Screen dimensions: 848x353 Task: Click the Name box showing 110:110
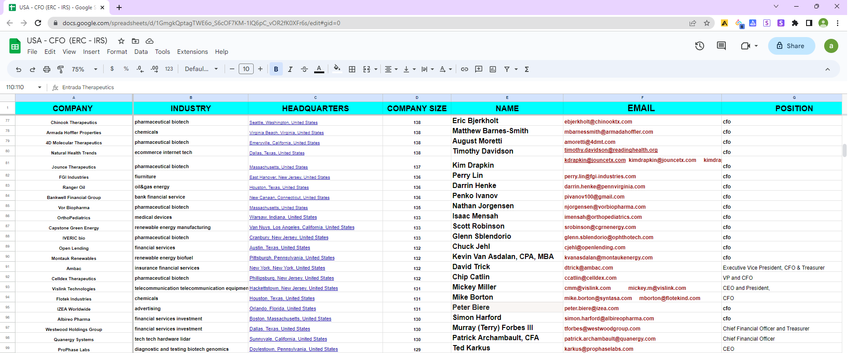tap(23, 87)
